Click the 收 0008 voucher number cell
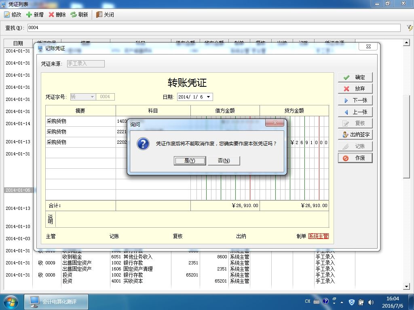414x310 pixels. [x=47, y=275]
